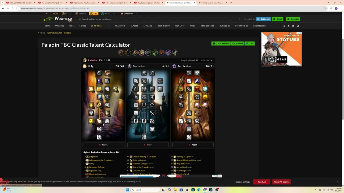Click the Wowhead TBC logo
344x193 pixels.
click(x=58, y=19)
